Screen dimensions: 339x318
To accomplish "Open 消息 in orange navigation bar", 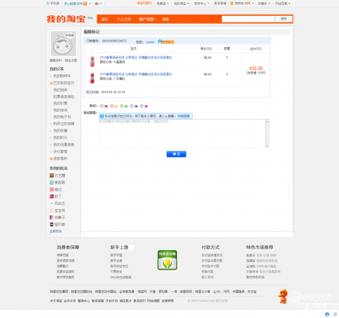I will click(x=166, y=19).
